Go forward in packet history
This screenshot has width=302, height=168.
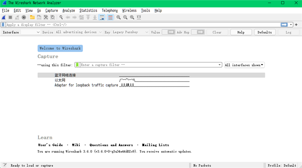point(74,17)
